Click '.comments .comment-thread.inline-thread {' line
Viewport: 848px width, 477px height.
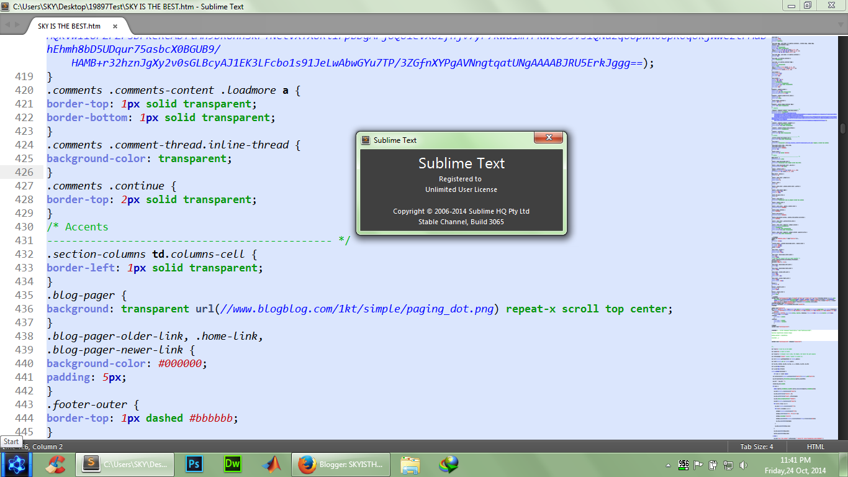coord(174,145)
